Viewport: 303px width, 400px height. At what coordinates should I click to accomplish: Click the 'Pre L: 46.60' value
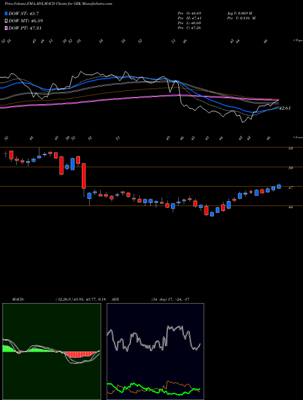[x=190, y=23]
